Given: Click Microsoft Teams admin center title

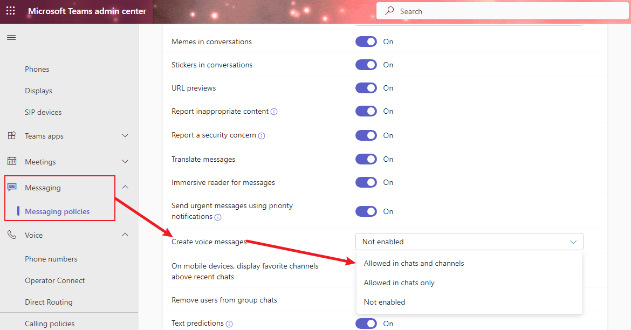Looking at the screenshot, I should 87,11.
